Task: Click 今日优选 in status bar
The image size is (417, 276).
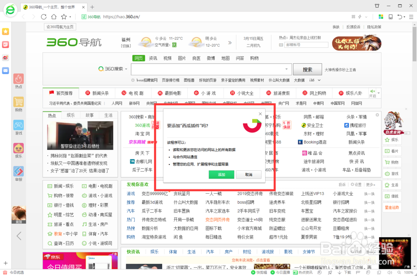Action: pos(14,272)
